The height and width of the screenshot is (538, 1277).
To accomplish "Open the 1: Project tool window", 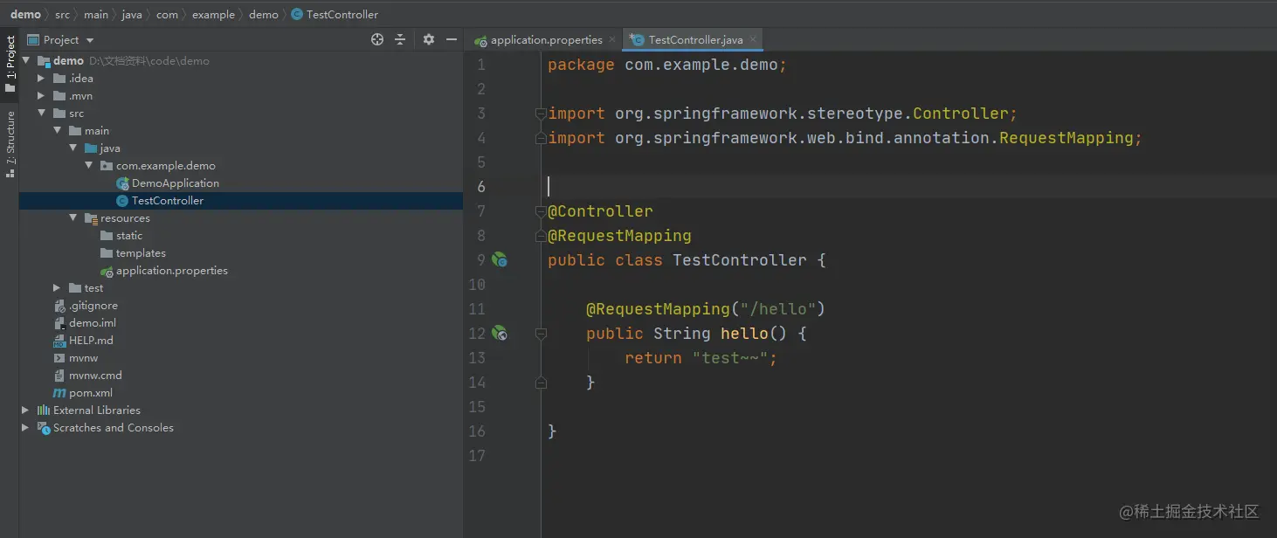I will 10,64.
